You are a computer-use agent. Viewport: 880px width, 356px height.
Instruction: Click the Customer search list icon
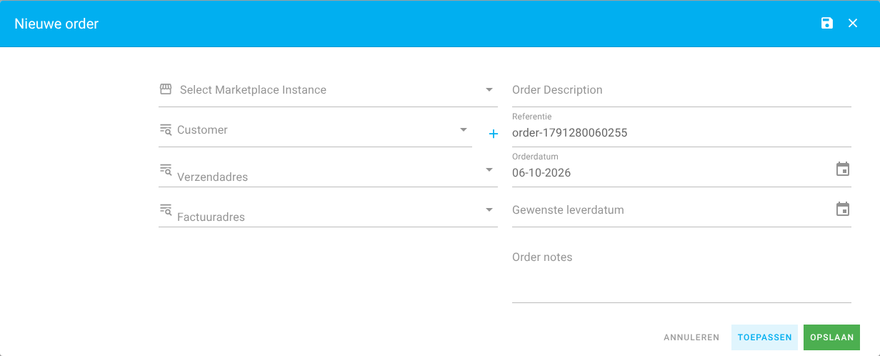pyautogui.click(x=166, y=129)
